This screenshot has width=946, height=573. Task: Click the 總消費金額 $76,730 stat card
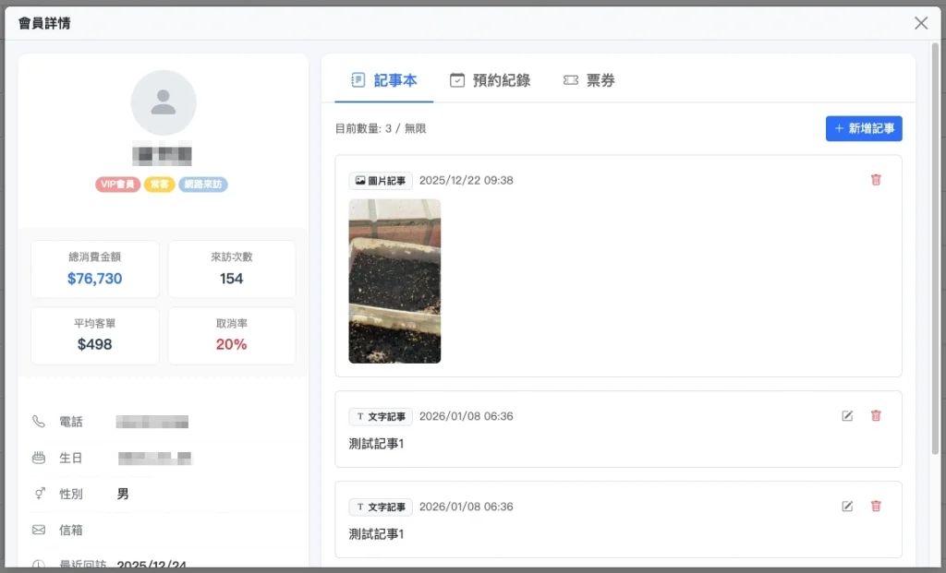(x=95, y=269)
